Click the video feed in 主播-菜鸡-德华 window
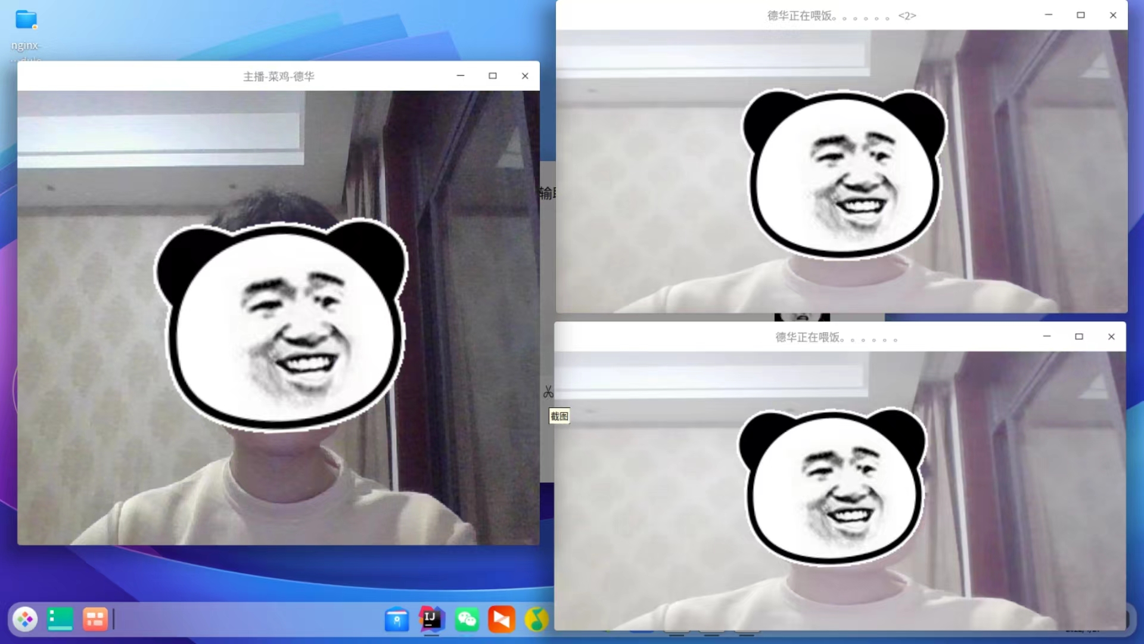Screen dimensions: 1144x644 tap(278, 318)
